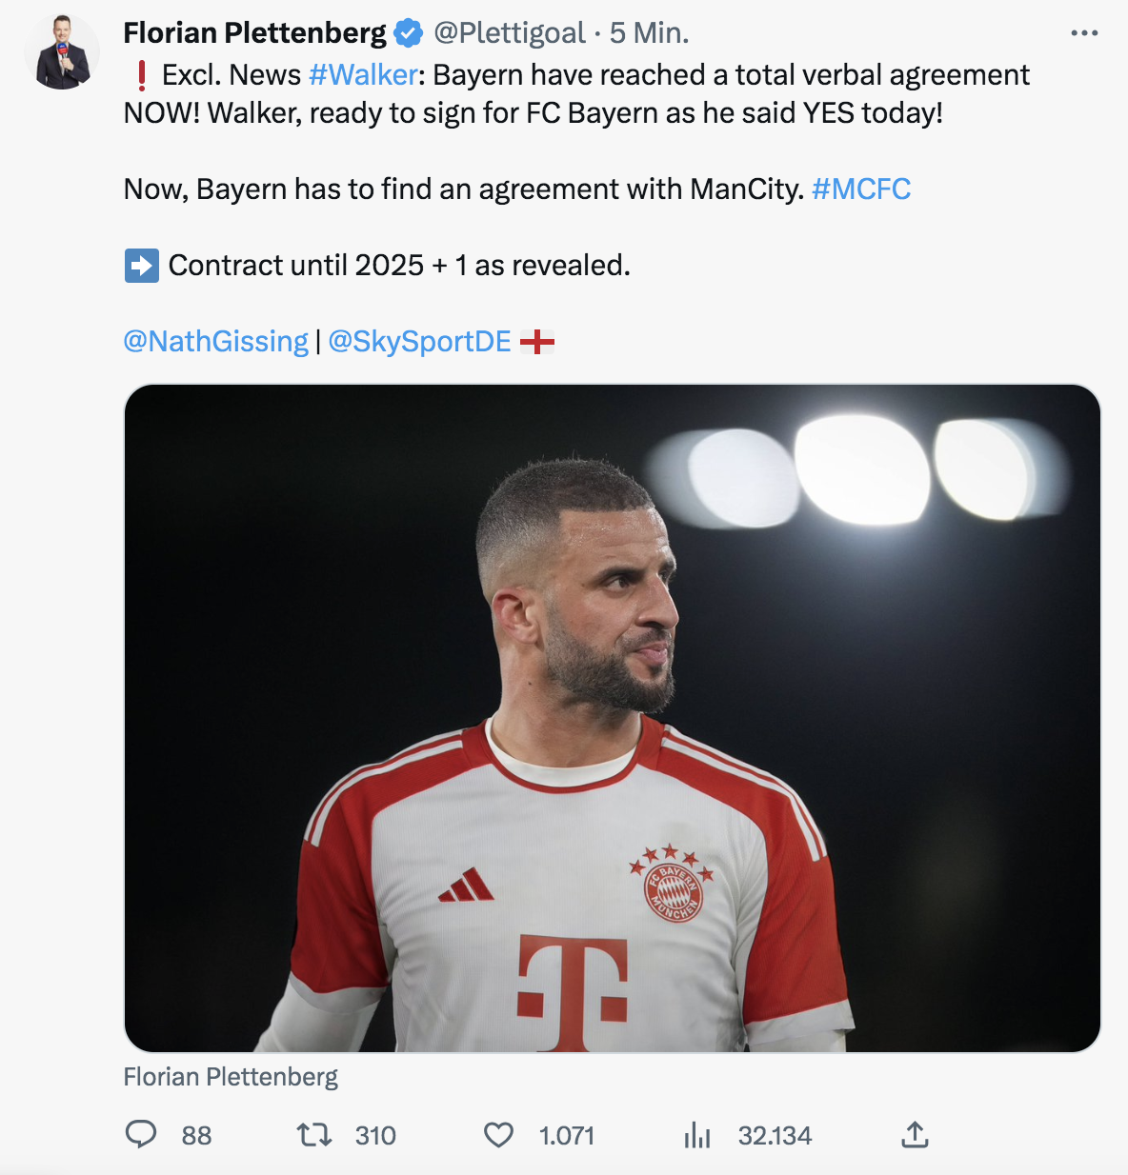The height and width of the screenshot is (1175, 1128).
Task: Click the Florian Plettenberg display name
Action: (x=255, y=33)
